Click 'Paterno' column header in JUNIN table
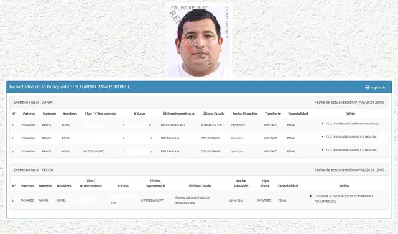The image size is (398, 234). tap(29, 113)
